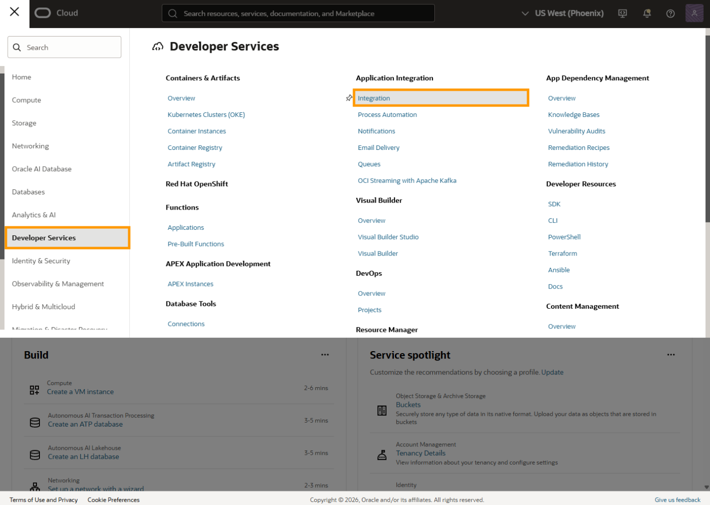Click the ATP database icon
This screenshot has width=710, height=505.
tap(35, 423)
